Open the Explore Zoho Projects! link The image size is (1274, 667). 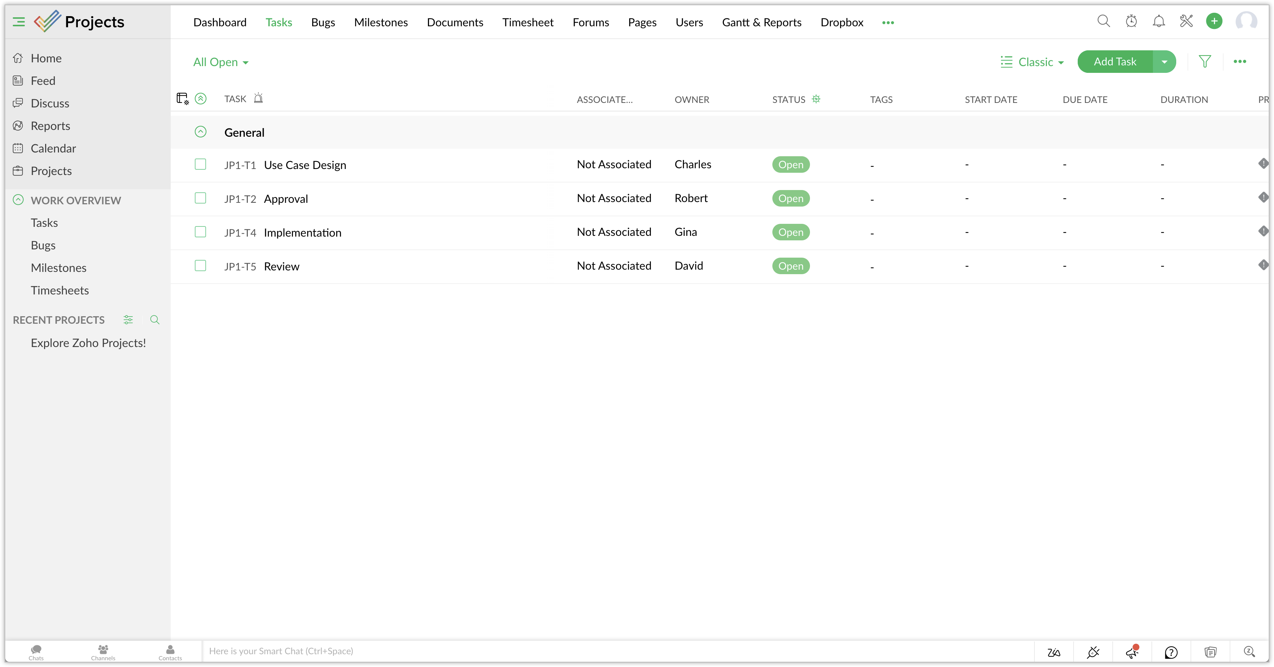(x=88, y=343)
